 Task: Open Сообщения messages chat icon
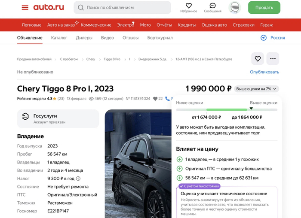(212, 6)
